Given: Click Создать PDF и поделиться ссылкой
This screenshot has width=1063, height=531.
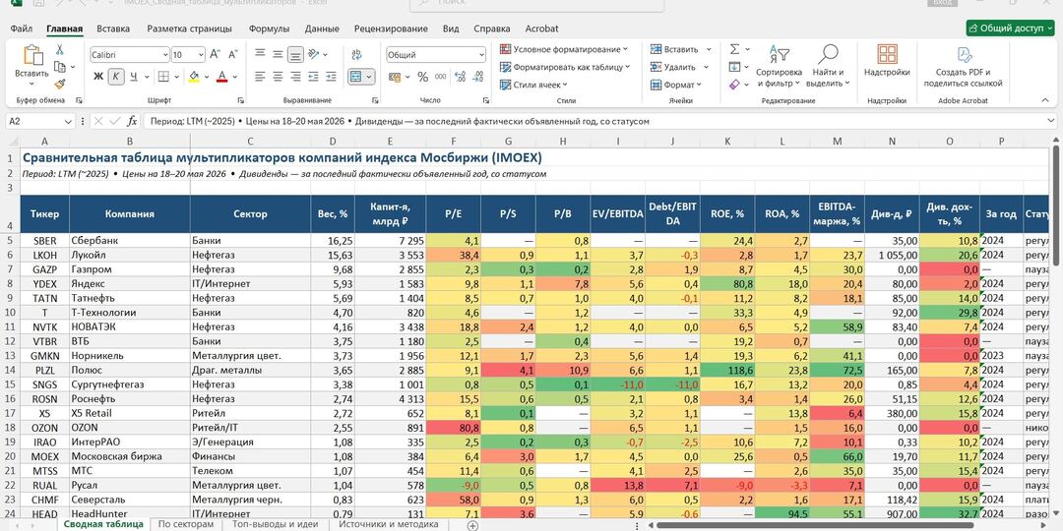Looking at the screenshot, I should pos(963,67).
